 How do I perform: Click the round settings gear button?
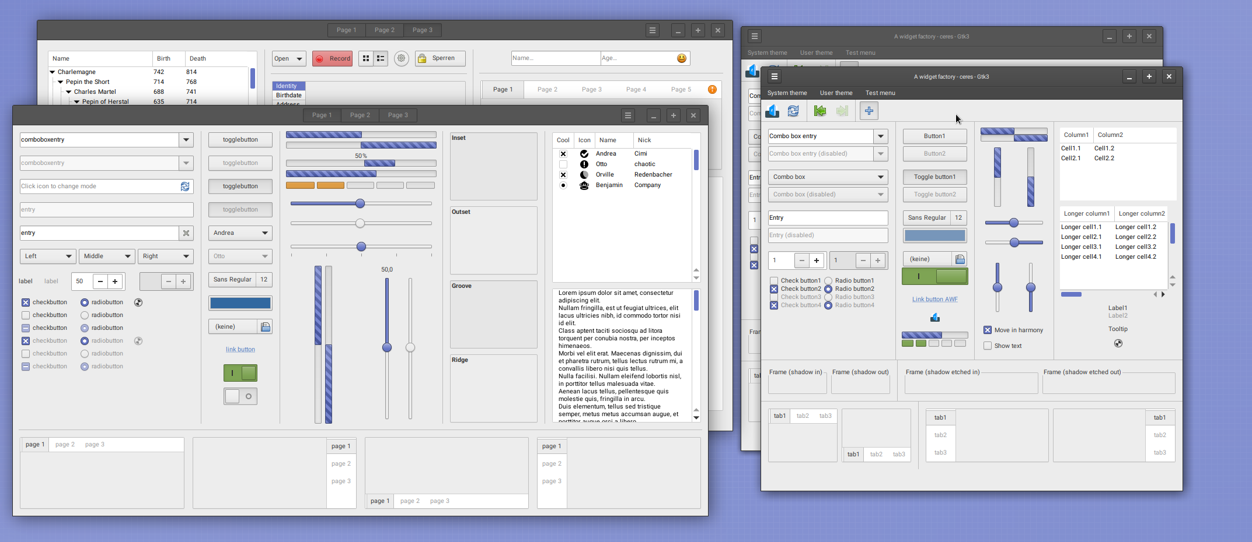click(401, 58)
